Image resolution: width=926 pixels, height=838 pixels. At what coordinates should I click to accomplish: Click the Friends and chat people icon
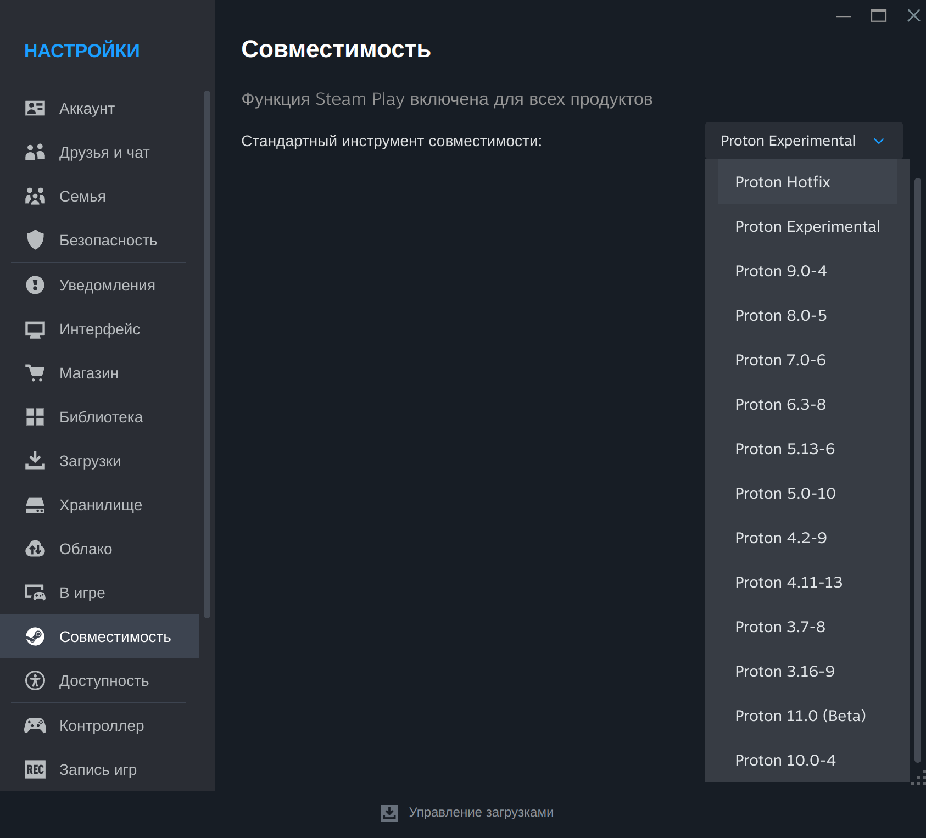click(35, 152)
